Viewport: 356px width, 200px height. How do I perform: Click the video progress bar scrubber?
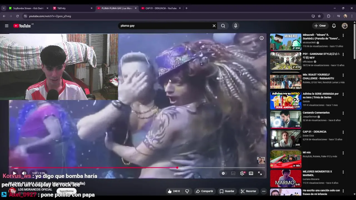coord(177,167)
